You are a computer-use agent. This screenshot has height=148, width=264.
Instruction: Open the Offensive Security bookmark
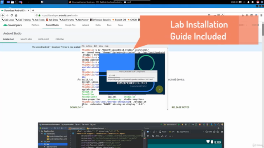click(x=100, y=20)
